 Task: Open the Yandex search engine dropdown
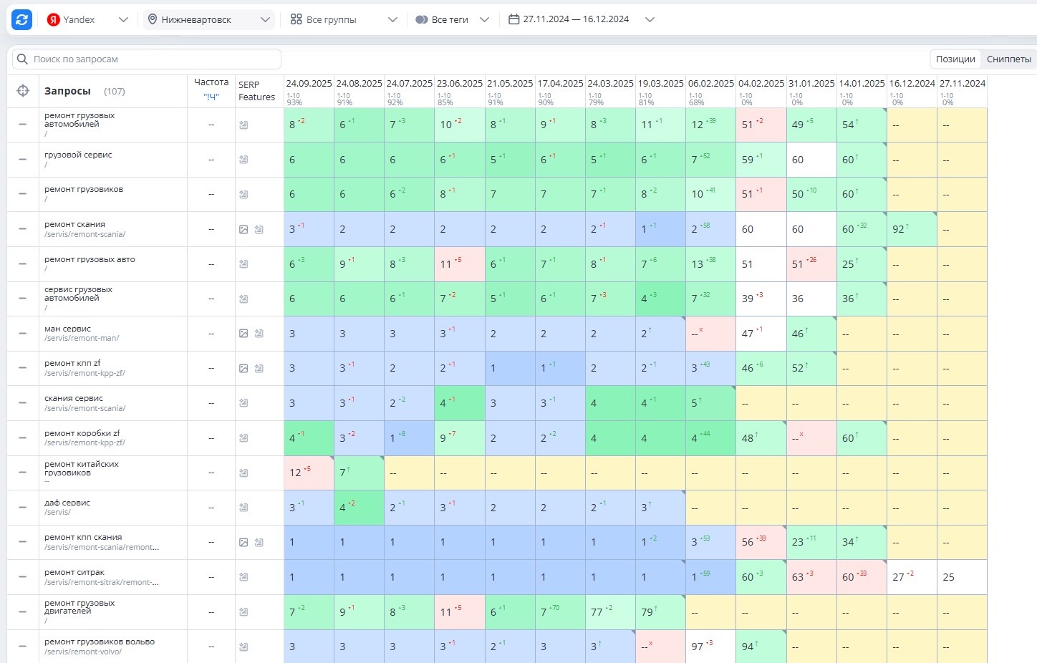(87, 19)
